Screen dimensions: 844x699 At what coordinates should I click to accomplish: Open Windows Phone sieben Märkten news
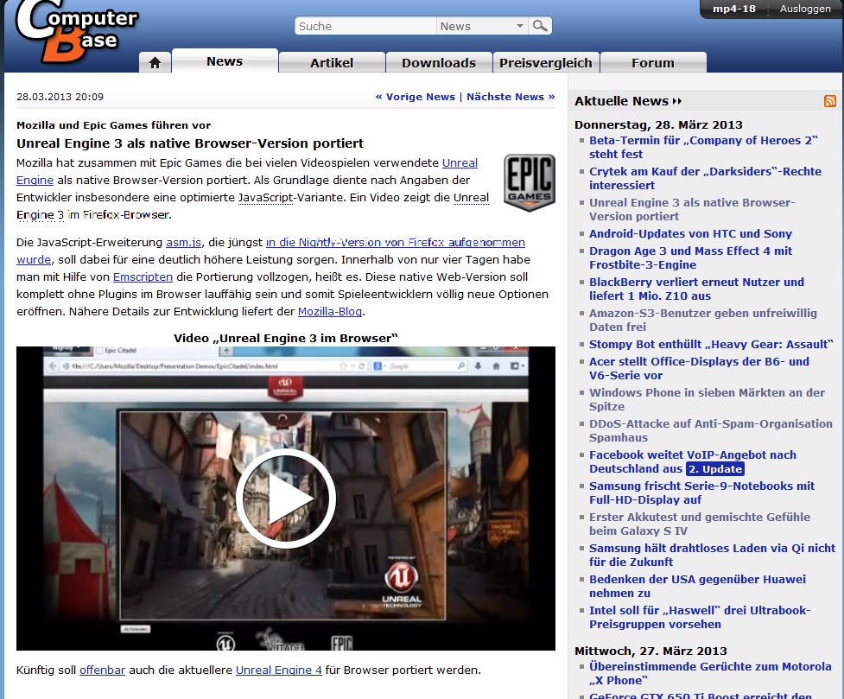708,399
